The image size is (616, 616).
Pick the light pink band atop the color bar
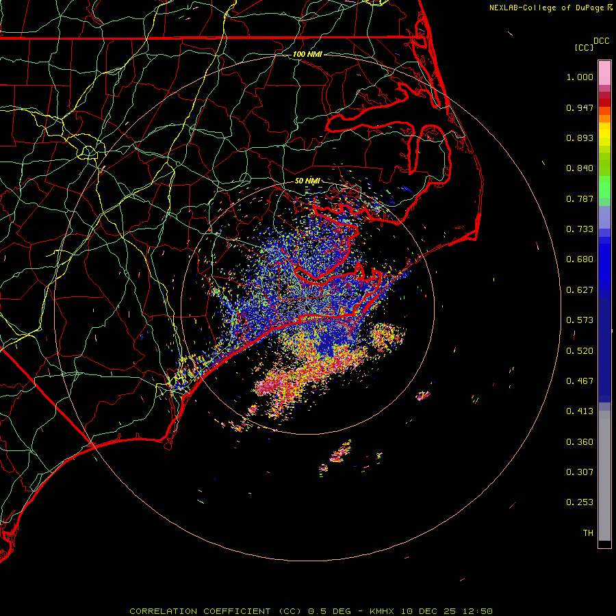click(604, 73)
